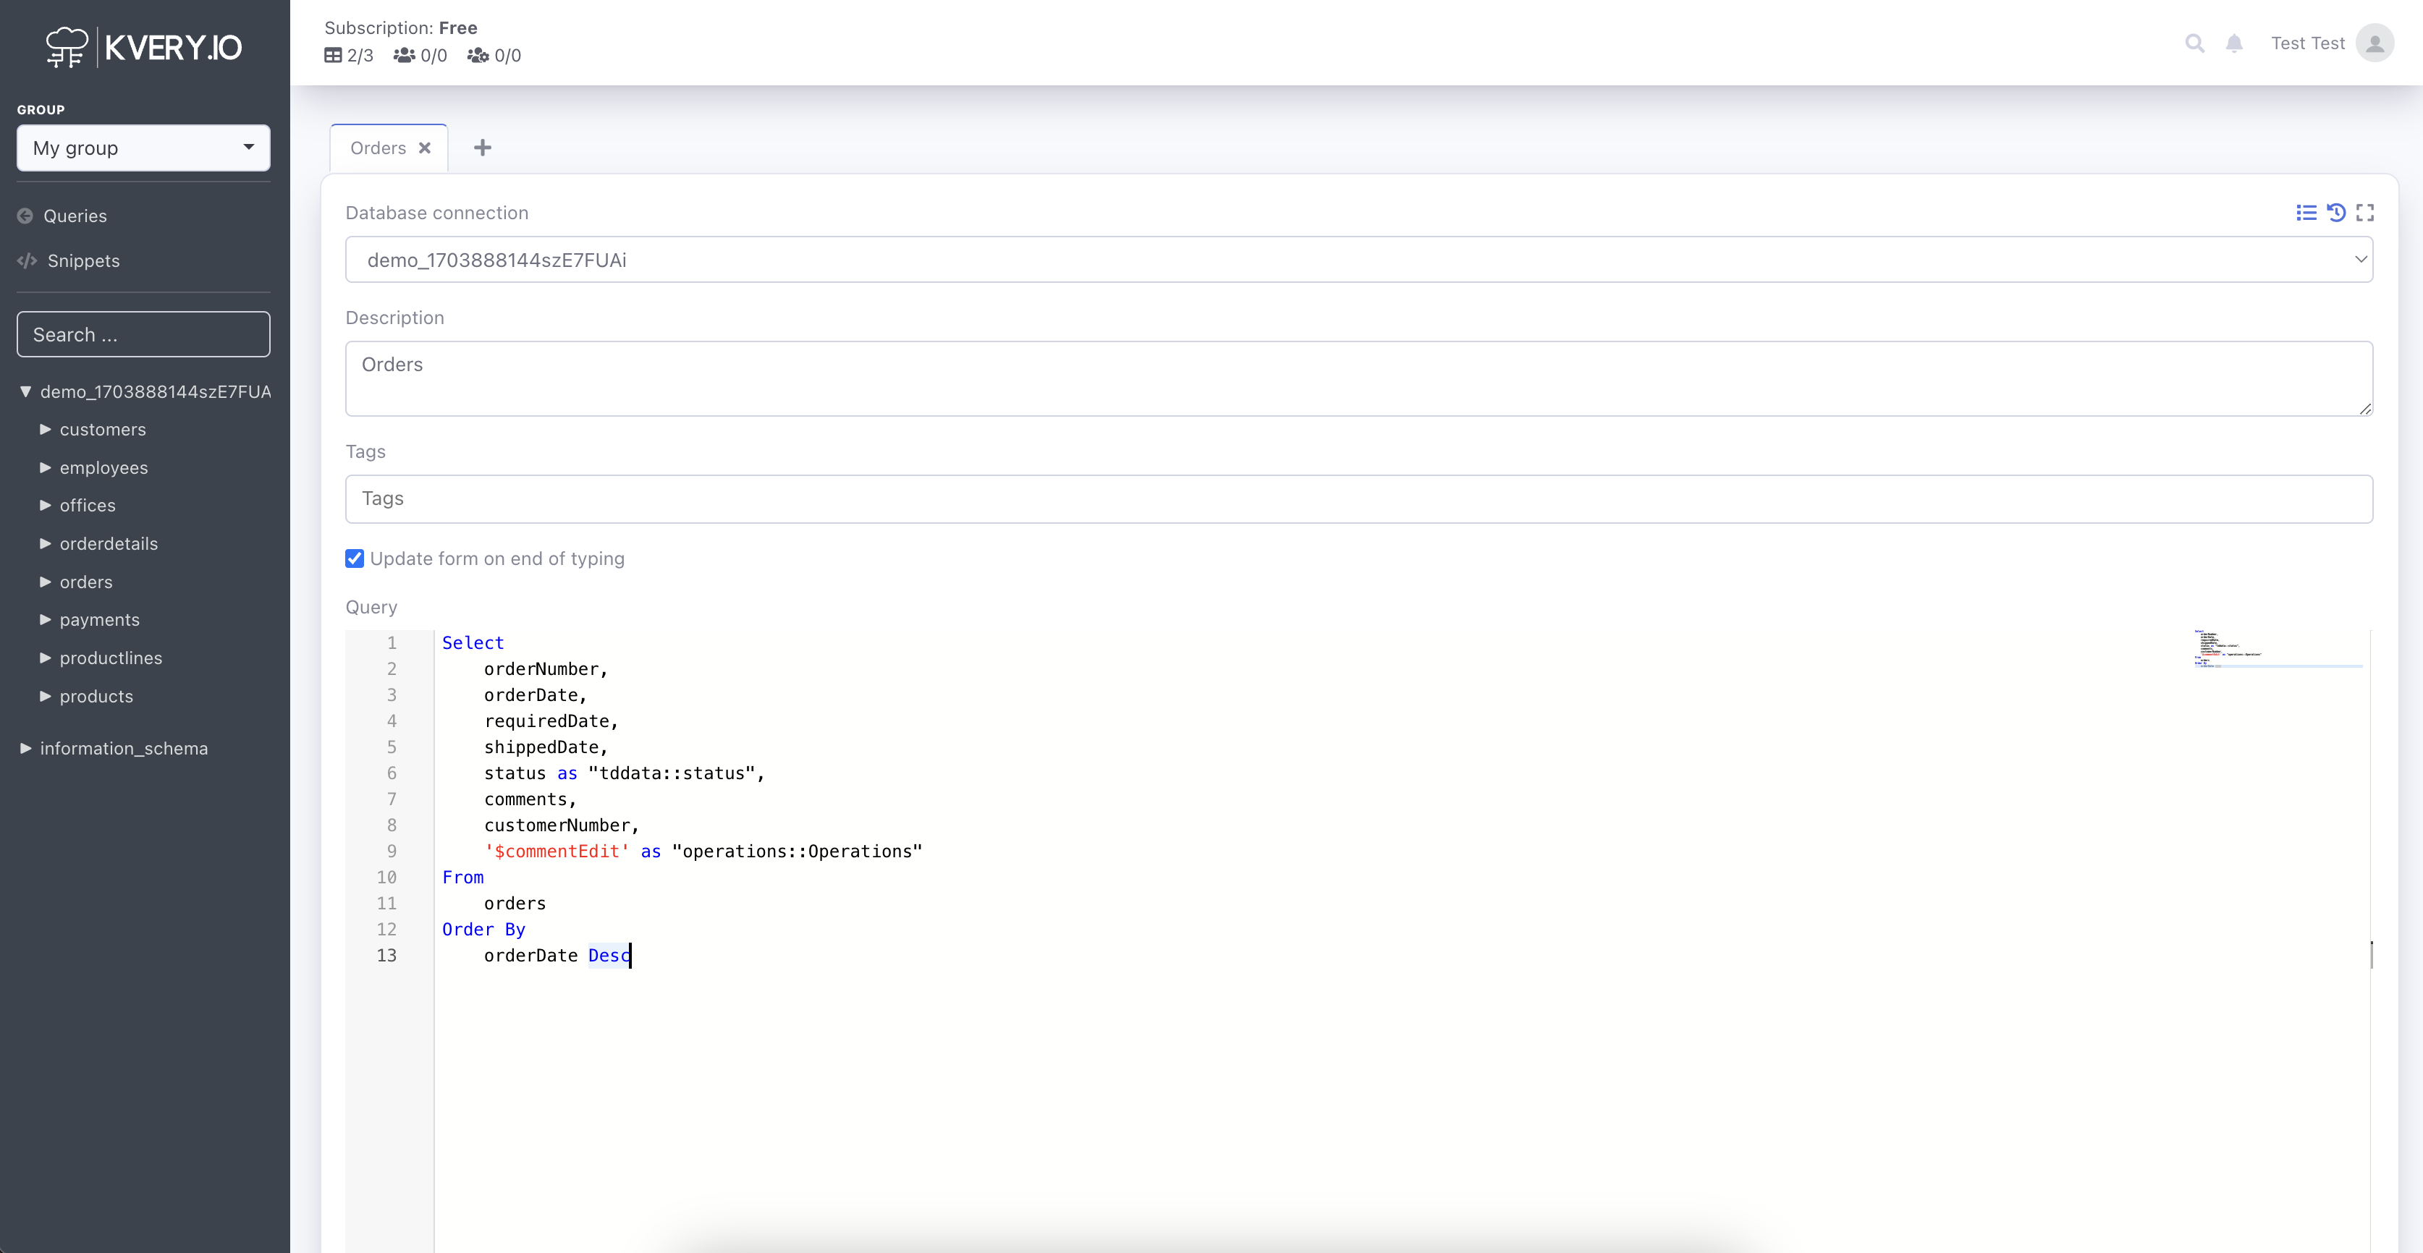Viewport: 2423px width, 1253px height.
Task: Close the Orders tab
Action: click(425, 148)
